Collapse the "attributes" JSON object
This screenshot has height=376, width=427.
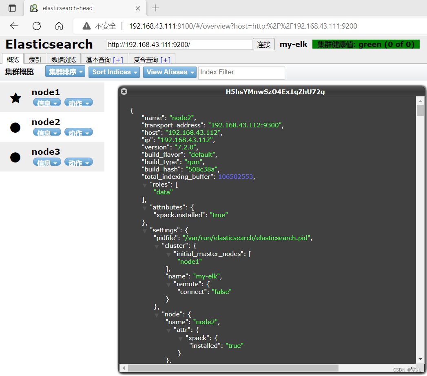click(144, 208)
